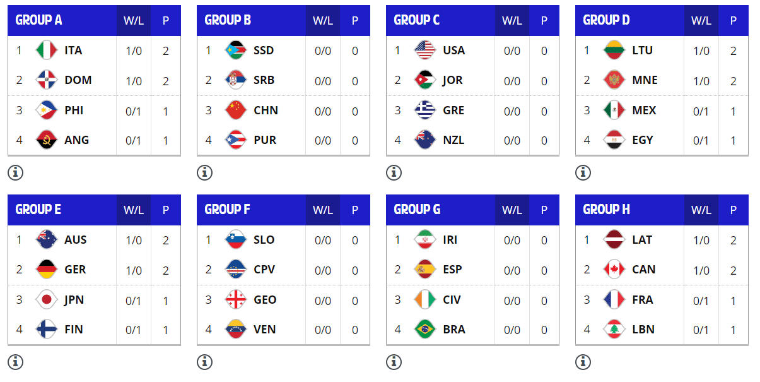Select the Slovenia row in Group F
The height and width of the screenshot is (382, 760).
283,240
